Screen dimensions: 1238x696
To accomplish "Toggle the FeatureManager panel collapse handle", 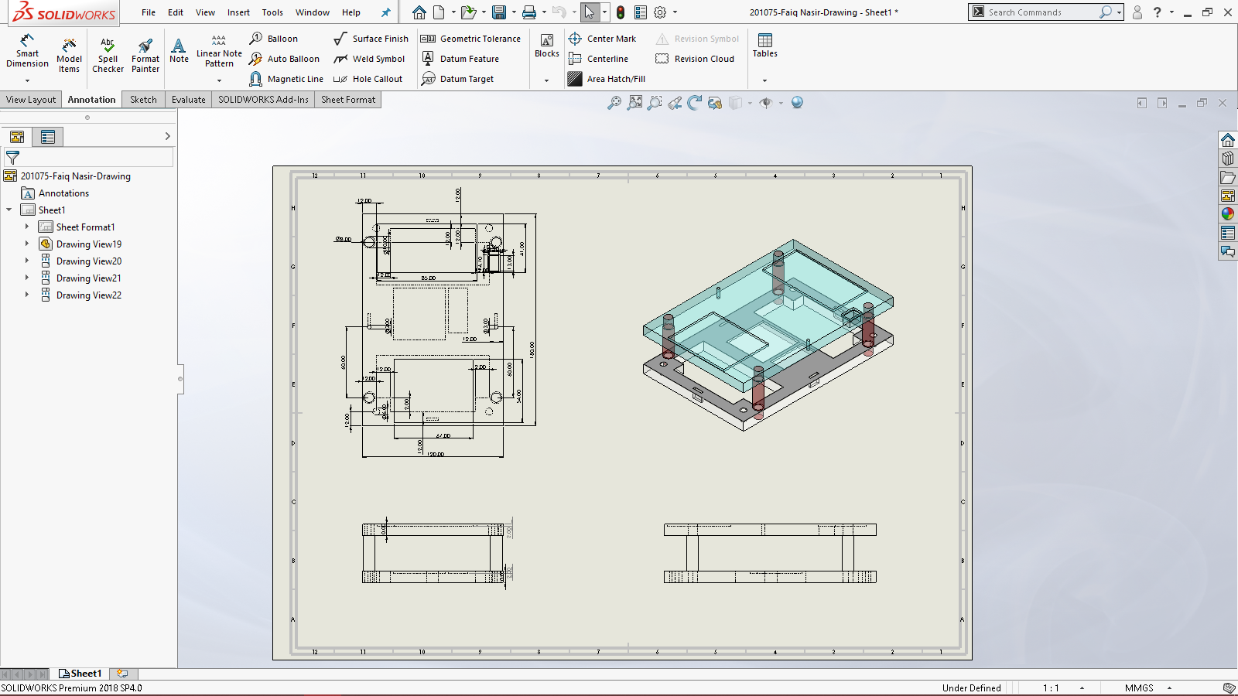I will [180, 379].
